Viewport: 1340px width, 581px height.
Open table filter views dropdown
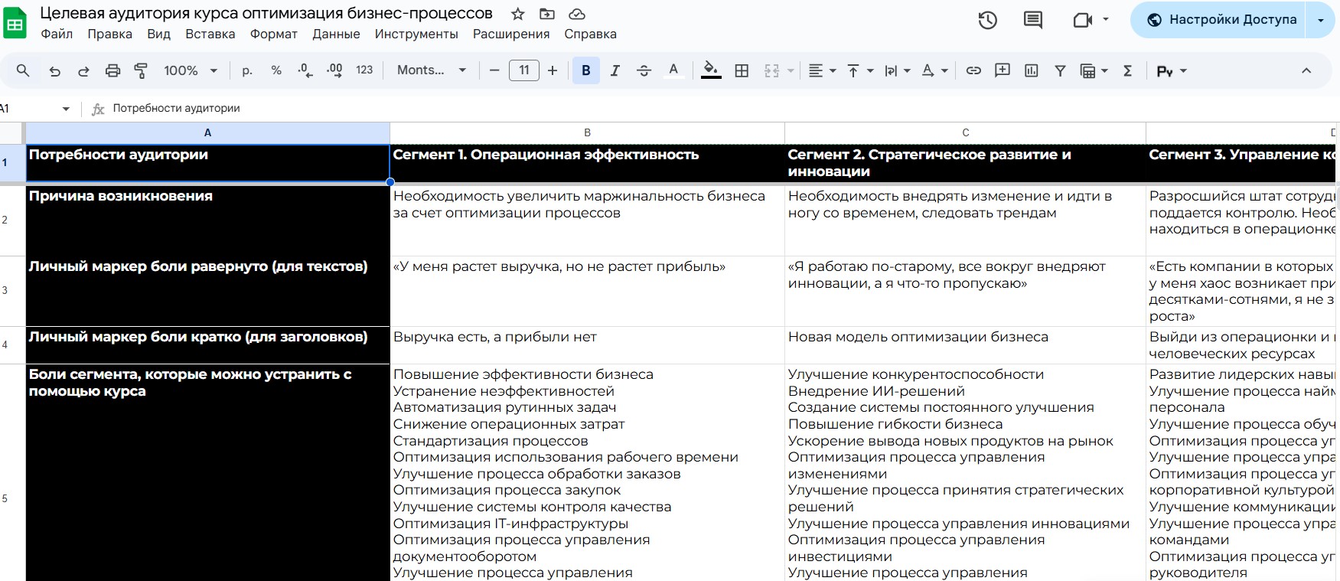point(1094,70)
